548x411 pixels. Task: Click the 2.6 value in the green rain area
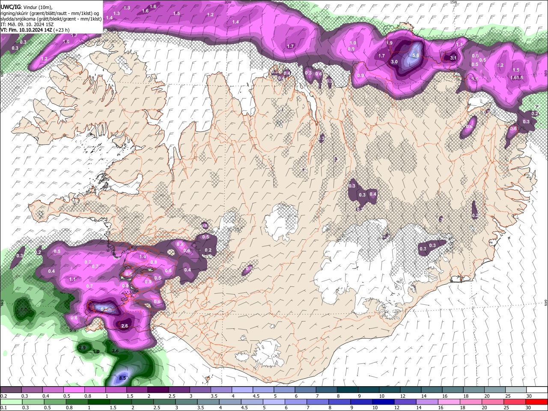[115, 351]
